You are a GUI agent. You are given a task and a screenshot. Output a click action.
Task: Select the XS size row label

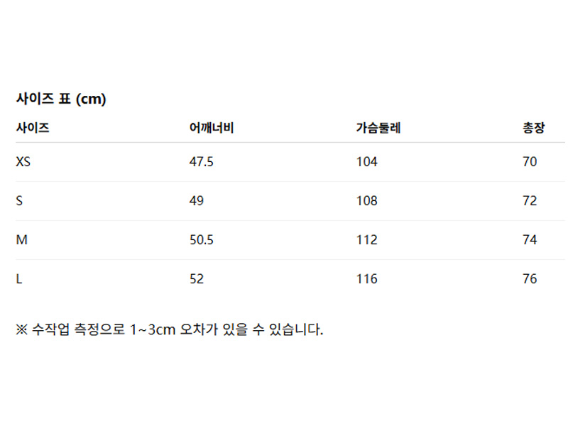[x=23, y=162]
